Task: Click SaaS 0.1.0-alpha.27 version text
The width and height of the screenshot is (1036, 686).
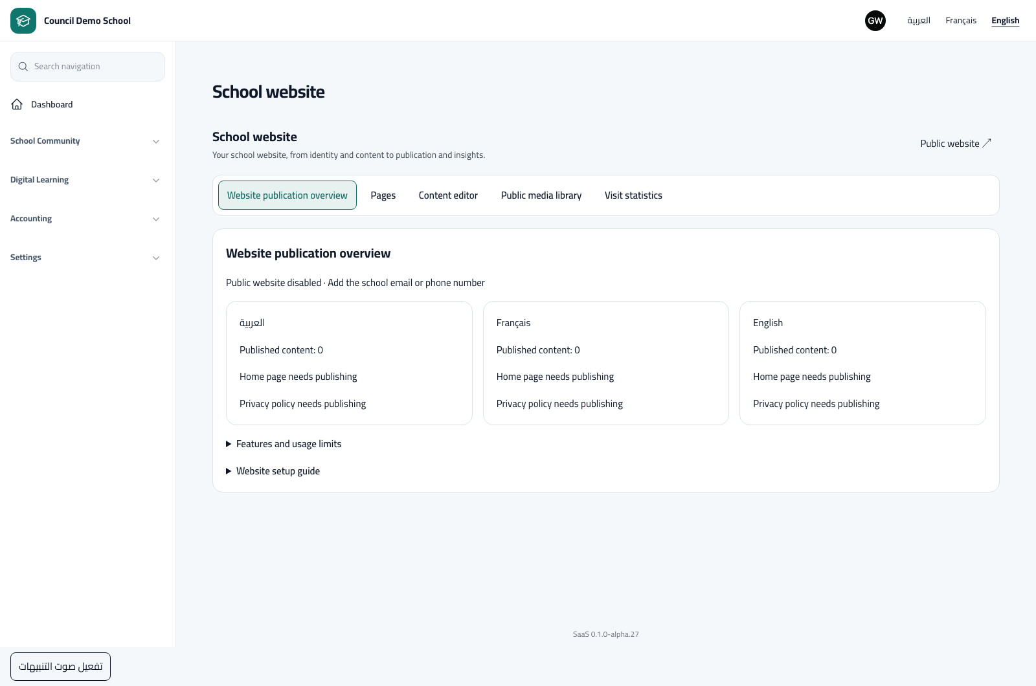Action: click(x=606, y=634)
